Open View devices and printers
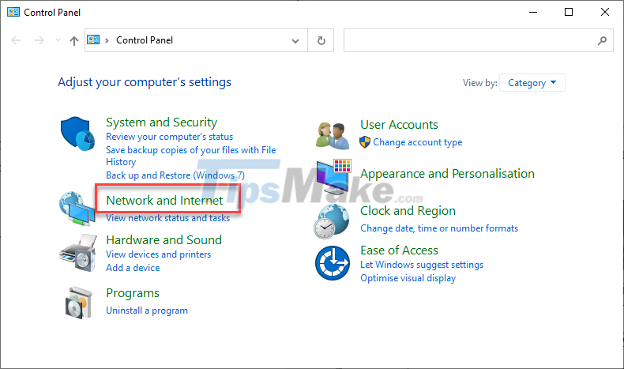The image size is (624, 369). [x=159, y=254]
